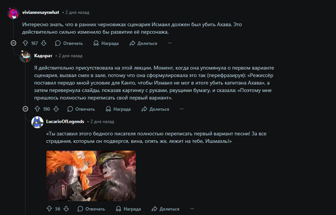Open viviannesayswhat's avatar profile
This screenshot has width=336, height=215.
(13, 13)
